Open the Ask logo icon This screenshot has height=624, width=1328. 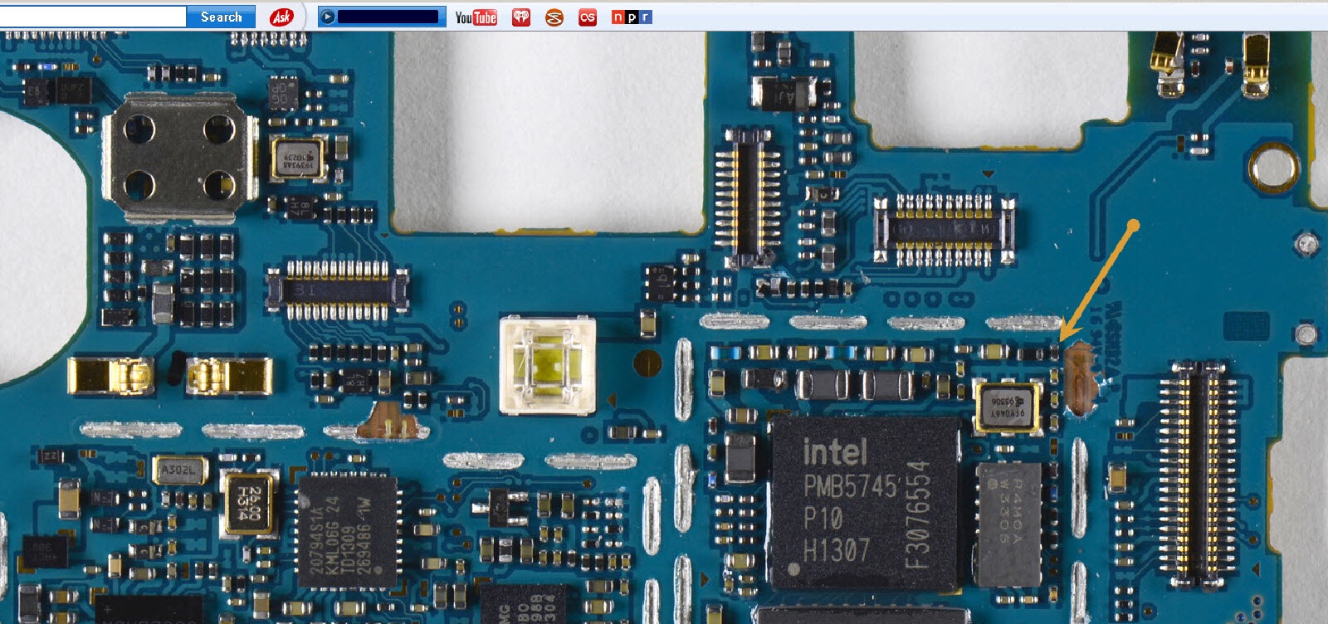click(x=281, y=17)
